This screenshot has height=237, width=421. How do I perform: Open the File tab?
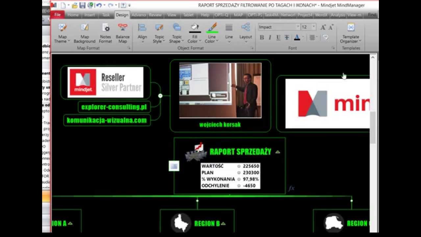pyautogui.click(x=57, y=14)
